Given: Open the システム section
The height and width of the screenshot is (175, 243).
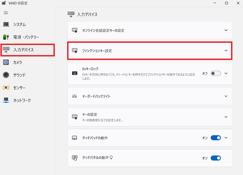Looking at the screenshot, I should click(27, 24).
